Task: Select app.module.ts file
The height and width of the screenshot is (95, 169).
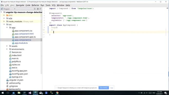Action: (21, 43)
